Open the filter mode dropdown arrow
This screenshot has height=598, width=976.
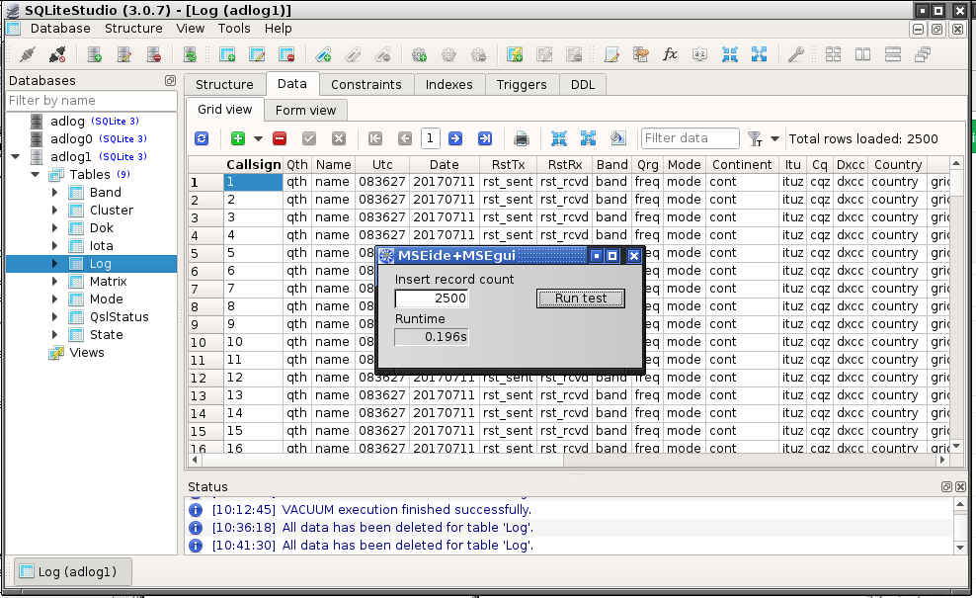[x=774, y=139]
